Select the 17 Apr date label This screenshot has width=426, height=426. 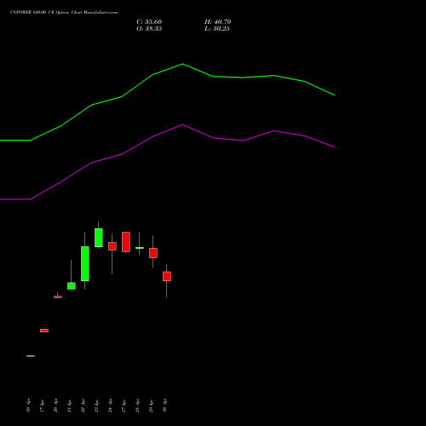42,406
